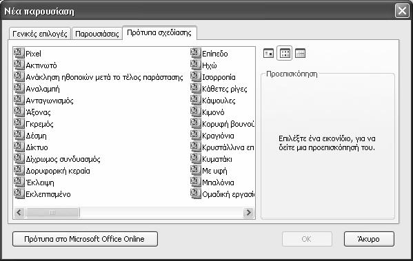This screenshot has width=413, height=261.
Task: Open the Παρουσιάσεις tab
Action: click(97, 34)
